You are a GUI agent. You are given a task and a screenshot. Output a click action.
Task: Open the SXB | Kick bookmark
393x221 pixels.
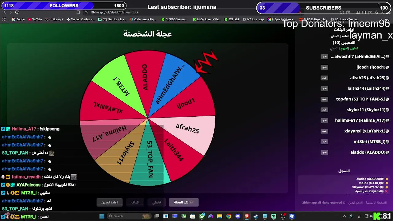click(x=232, y=19)
